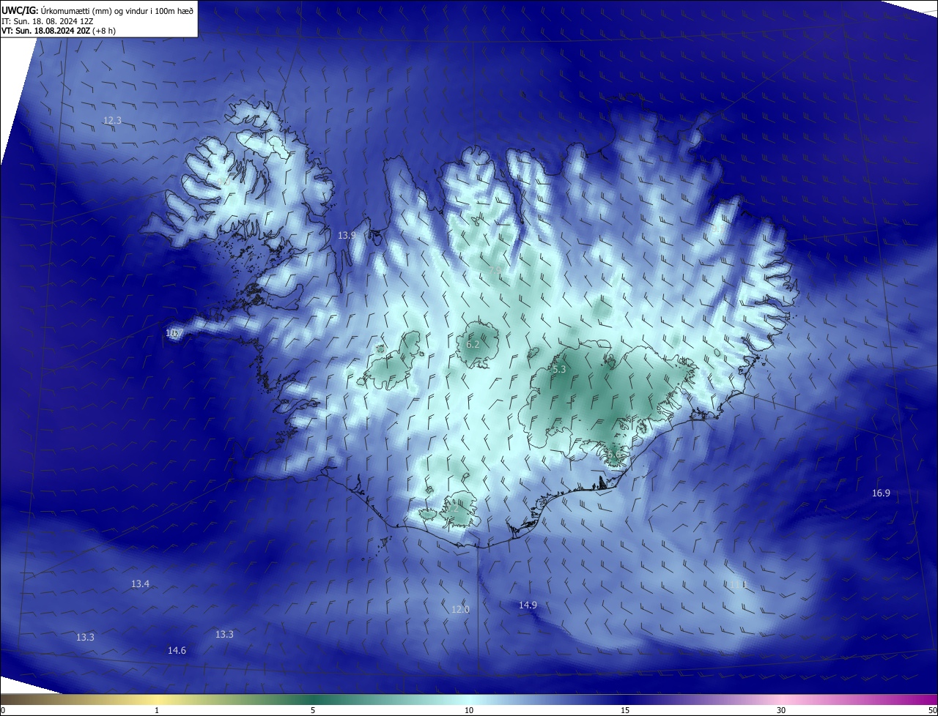Click the 12.0 value label on the map
Viewport: 938px width, 716px height.
point(460,610)
